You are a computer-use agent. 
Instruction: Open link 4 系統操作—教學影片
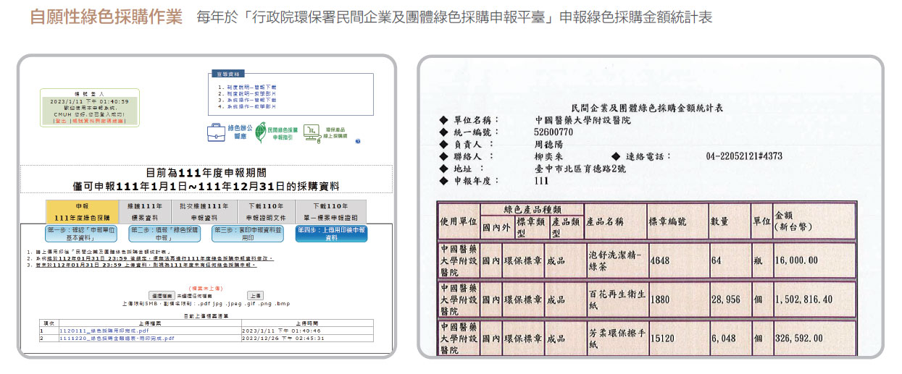pos(251,106)
